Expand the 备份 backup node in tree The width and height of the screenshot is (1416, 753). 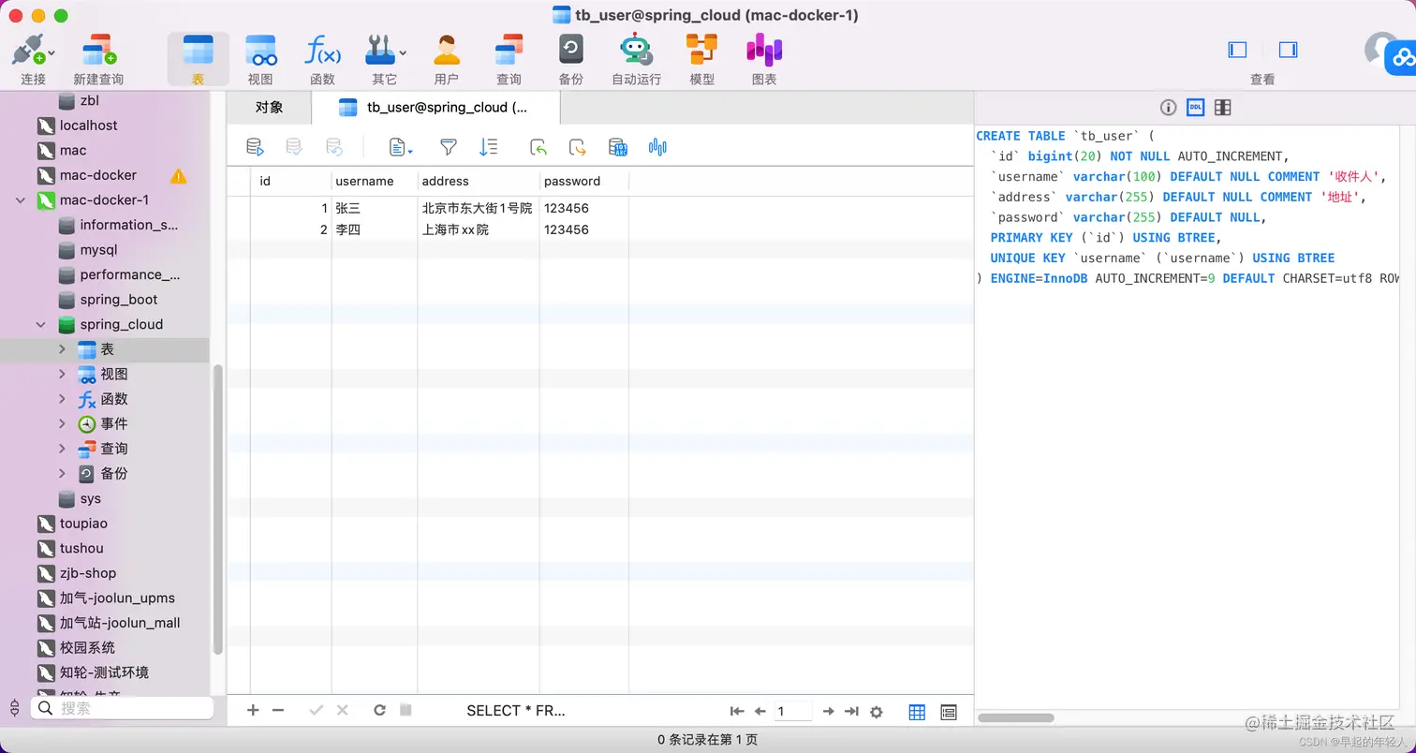pyautogui.click(x=63, y=474)
